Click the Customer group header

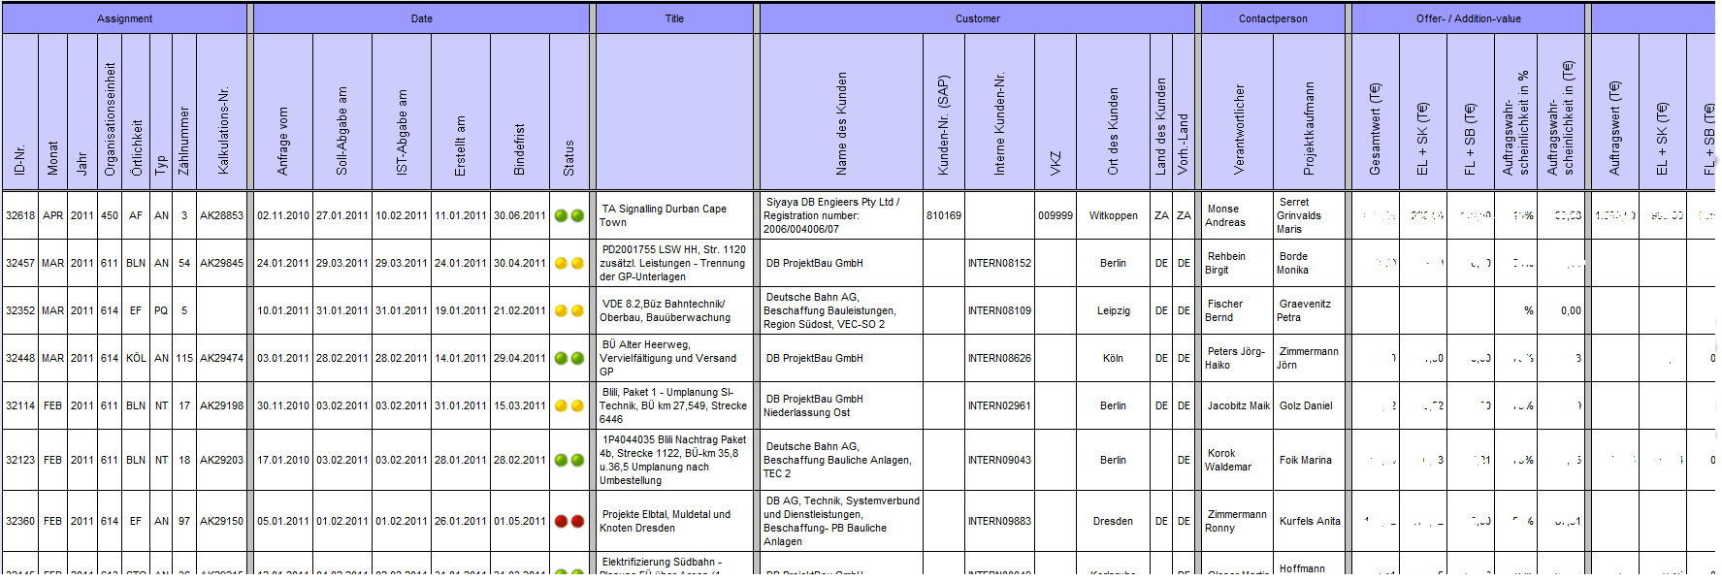pos(977,18)
